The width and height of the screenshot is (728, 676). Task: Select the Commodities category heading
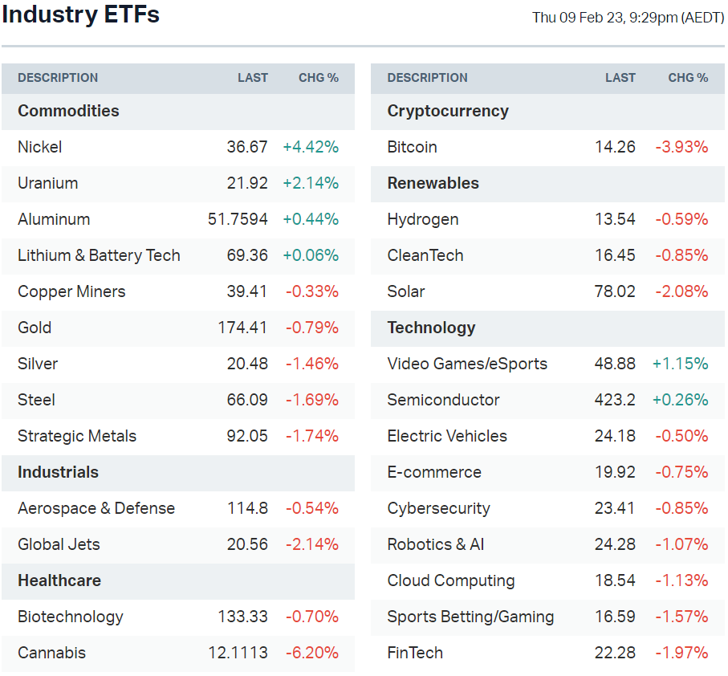pyautogui.click(x=68, y=111)
